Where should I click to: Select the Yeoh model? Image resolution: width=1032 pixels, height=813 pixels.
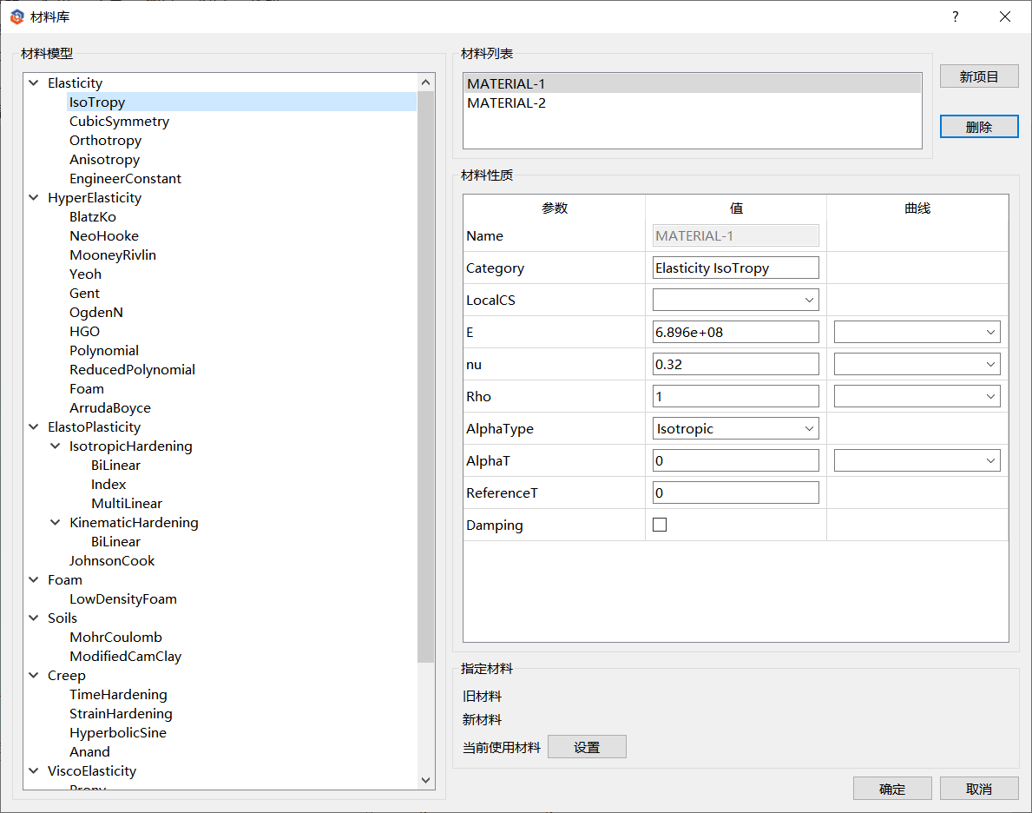(x=86, y=274)
